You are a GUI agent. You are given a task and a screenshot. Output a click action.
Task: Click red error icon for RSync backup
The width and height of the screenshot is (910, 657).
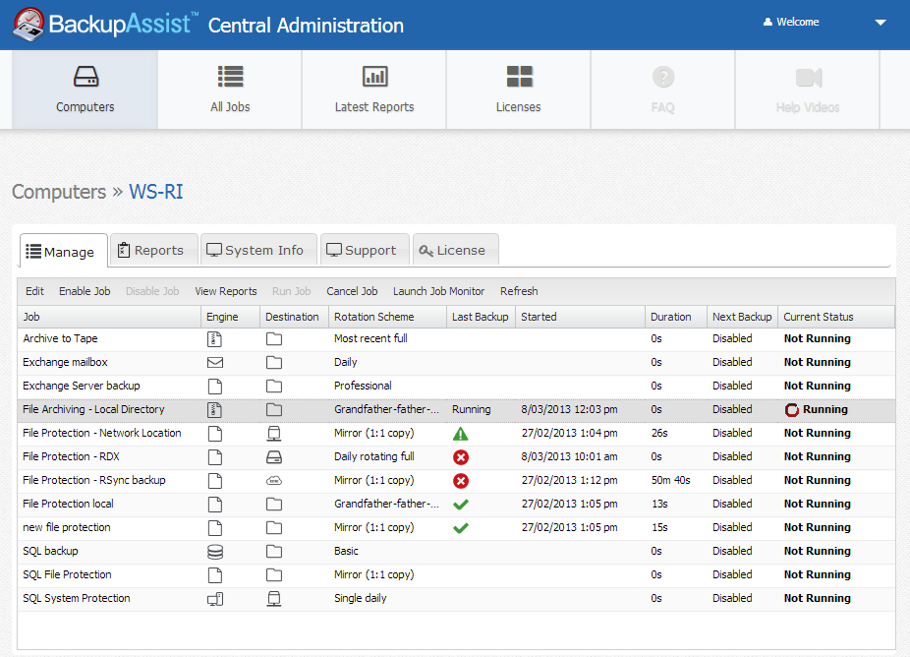tap(461, 481)
